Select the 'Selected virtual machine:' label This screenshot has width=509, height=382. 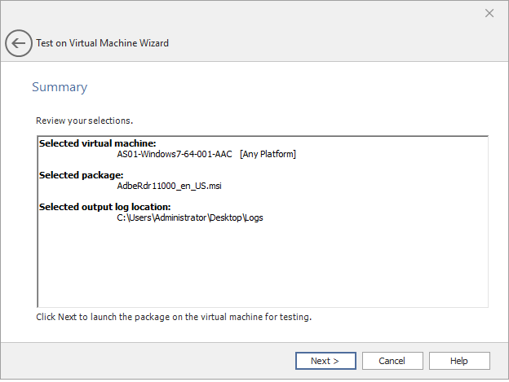pyautogui.click(x=97, y=144)
